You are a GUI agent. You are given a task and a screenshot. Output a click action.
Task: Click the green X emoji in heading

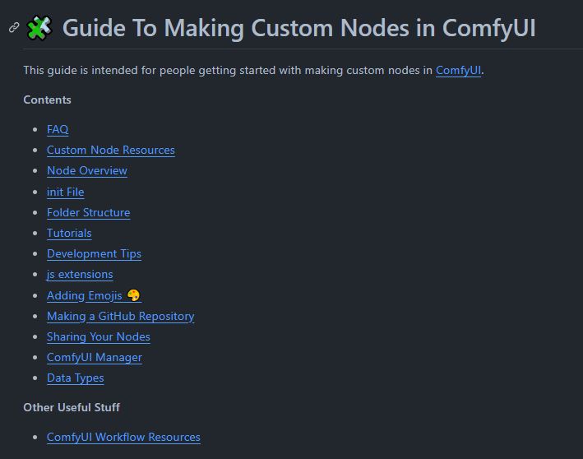pyautogui.click(x=39, y=28)
